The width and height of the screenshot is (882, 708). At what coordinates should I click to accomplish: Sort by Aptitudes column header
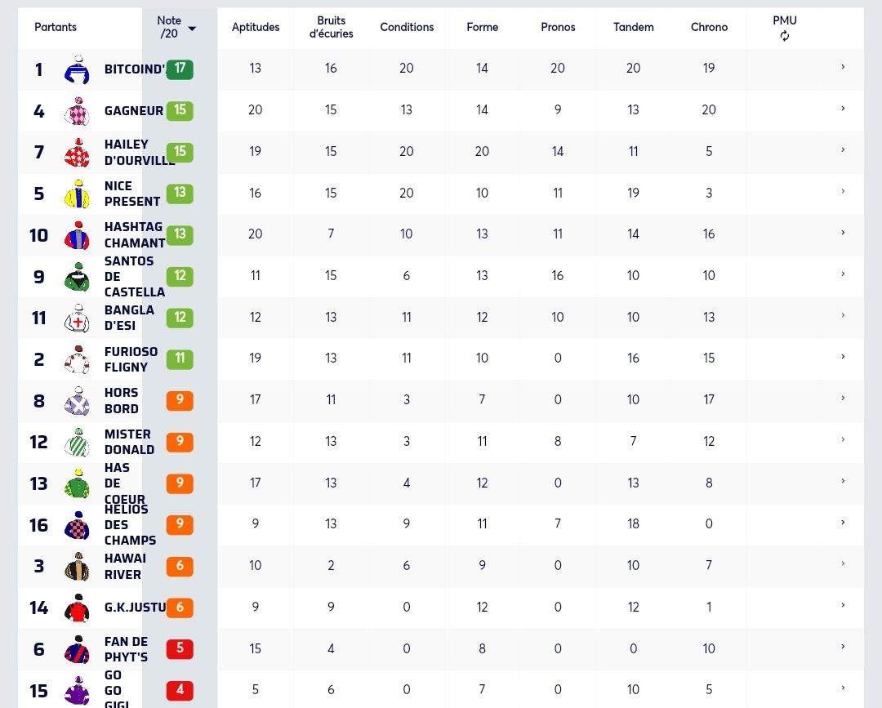tap(256, 27)
